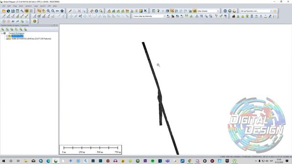292x164 pixels.
Task: Open the Search menu
Action: coord(43,6)
